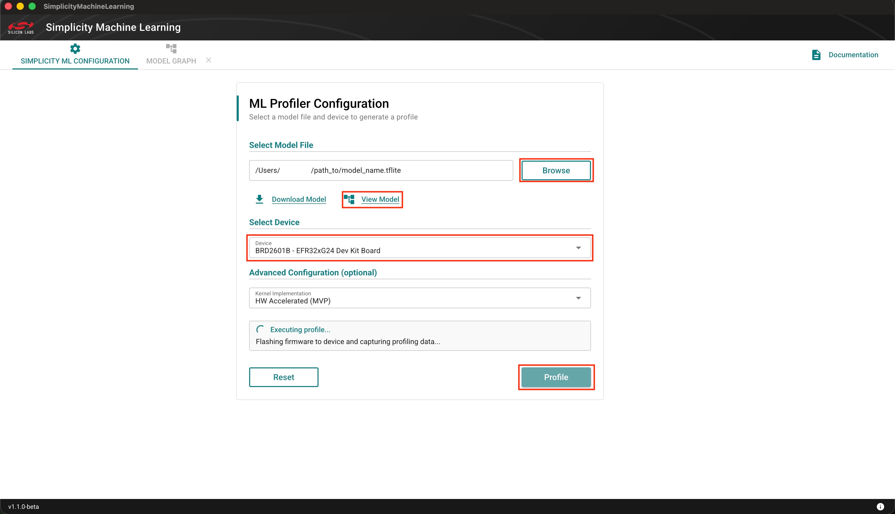This screenshot has height=514, width=895.
Task: Expand the Device dropdown arrow
Action: pos(579,248)
